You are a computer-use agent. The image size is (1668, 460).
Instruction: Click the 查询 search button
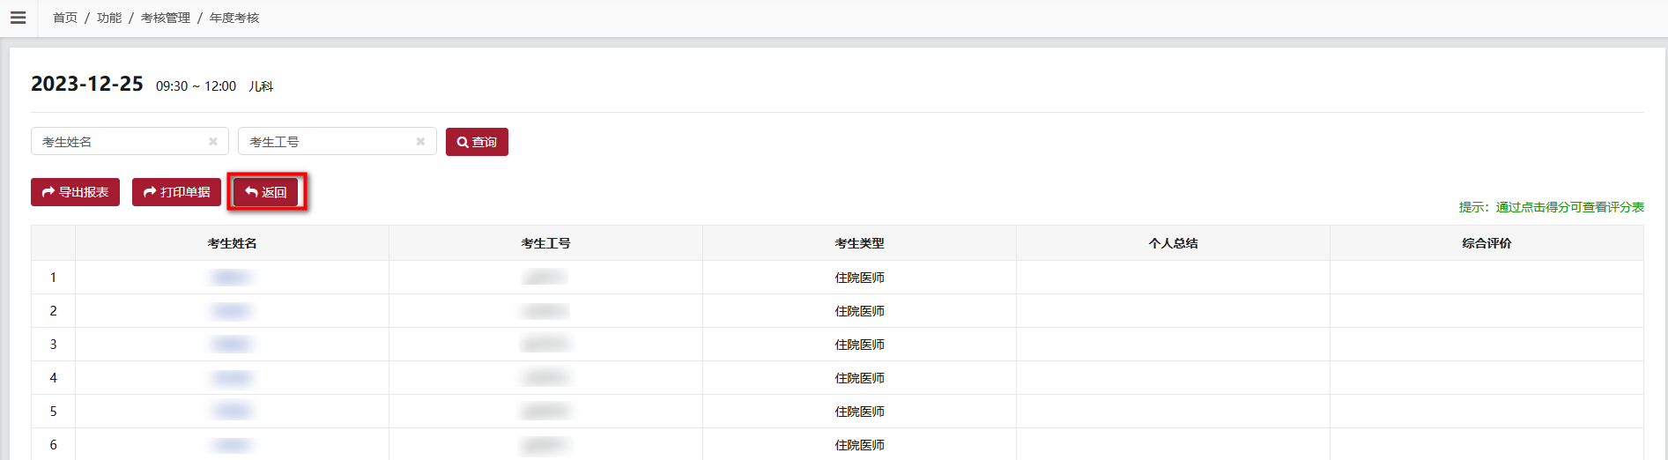pyautogui.click(x=477, y=141)
